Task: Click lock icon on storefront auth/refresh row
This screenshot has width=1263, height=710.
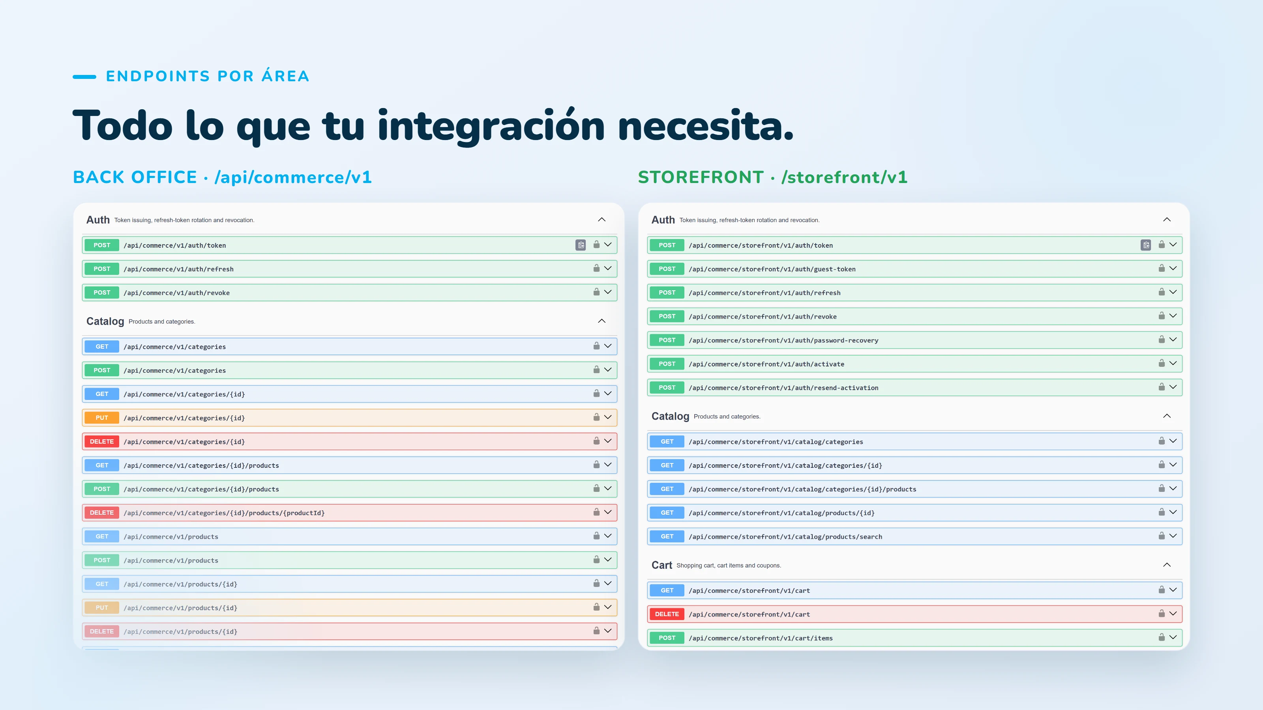Action: point(1162,292)
